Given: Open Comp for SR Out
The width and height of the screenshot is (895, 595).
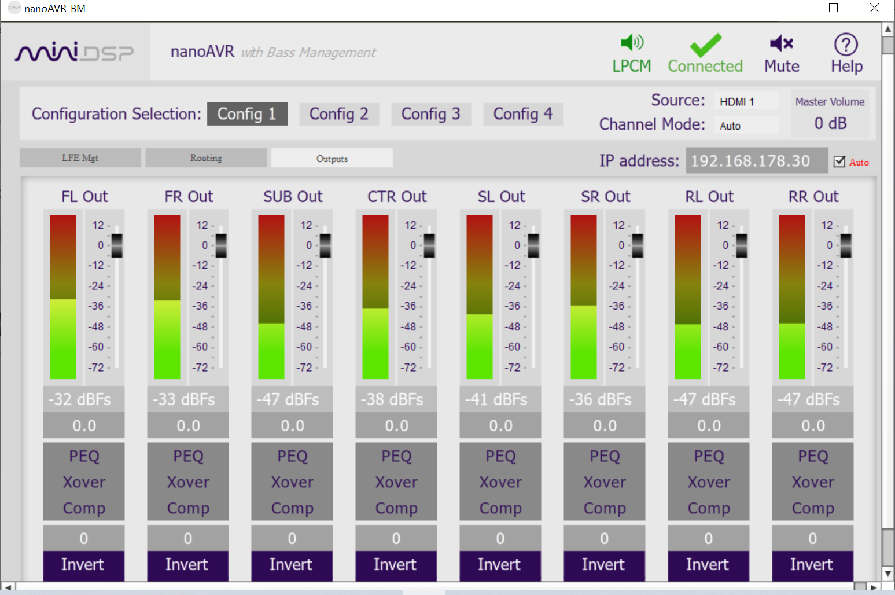Looking at the screenshot, I should pyautogui.click(x=605, y=508).
